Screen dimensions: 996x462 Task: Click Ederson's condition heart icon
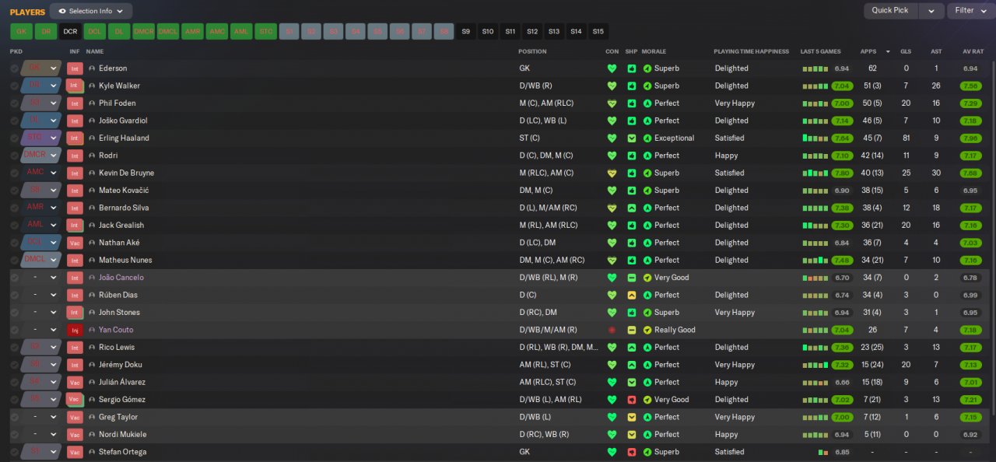[612, 68]
